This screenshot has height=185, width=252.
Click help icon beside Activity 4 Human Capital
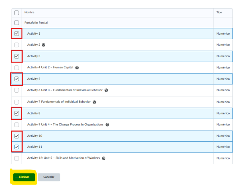click(77, 67)
